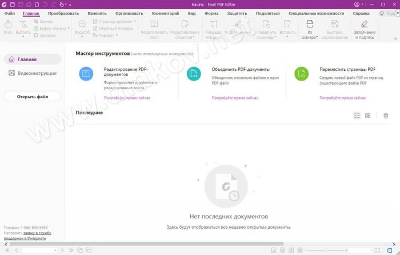Click the touch mode hand icon in title bar

click(62, 5)
